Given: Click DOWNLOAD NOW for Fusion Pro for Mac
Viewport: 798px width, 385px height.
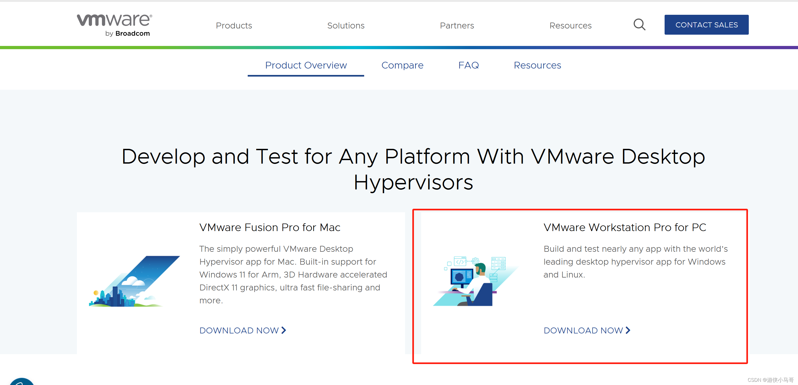Looking at the screenshot, I should 239,330.
